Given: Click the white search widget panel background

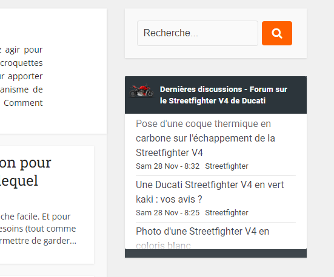Looking at the screenshot, I should (x=216, y=52).
